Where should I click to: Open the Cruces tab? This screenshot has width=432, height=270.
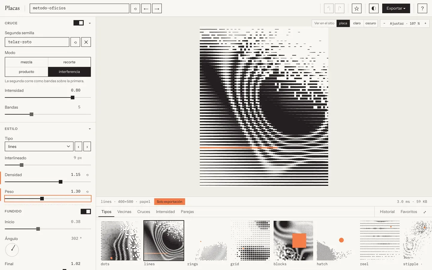(x=144, y=212)
